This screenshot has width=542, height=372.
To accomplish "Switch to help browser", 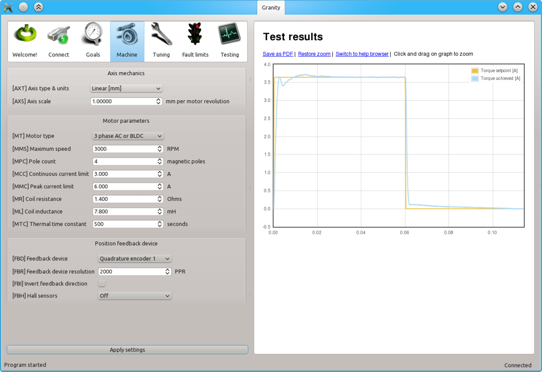I will coord(362,54).
